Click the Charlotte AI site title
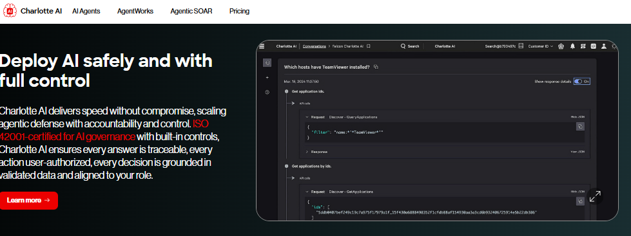The image size is (631, 236). pyautogui.click(x=41, y=11)
